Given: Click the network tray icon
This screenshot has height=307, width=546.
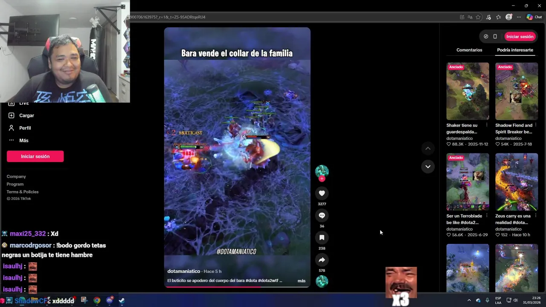Looking at the screenshot, I should pyautogui.click(x=509, y=300).
